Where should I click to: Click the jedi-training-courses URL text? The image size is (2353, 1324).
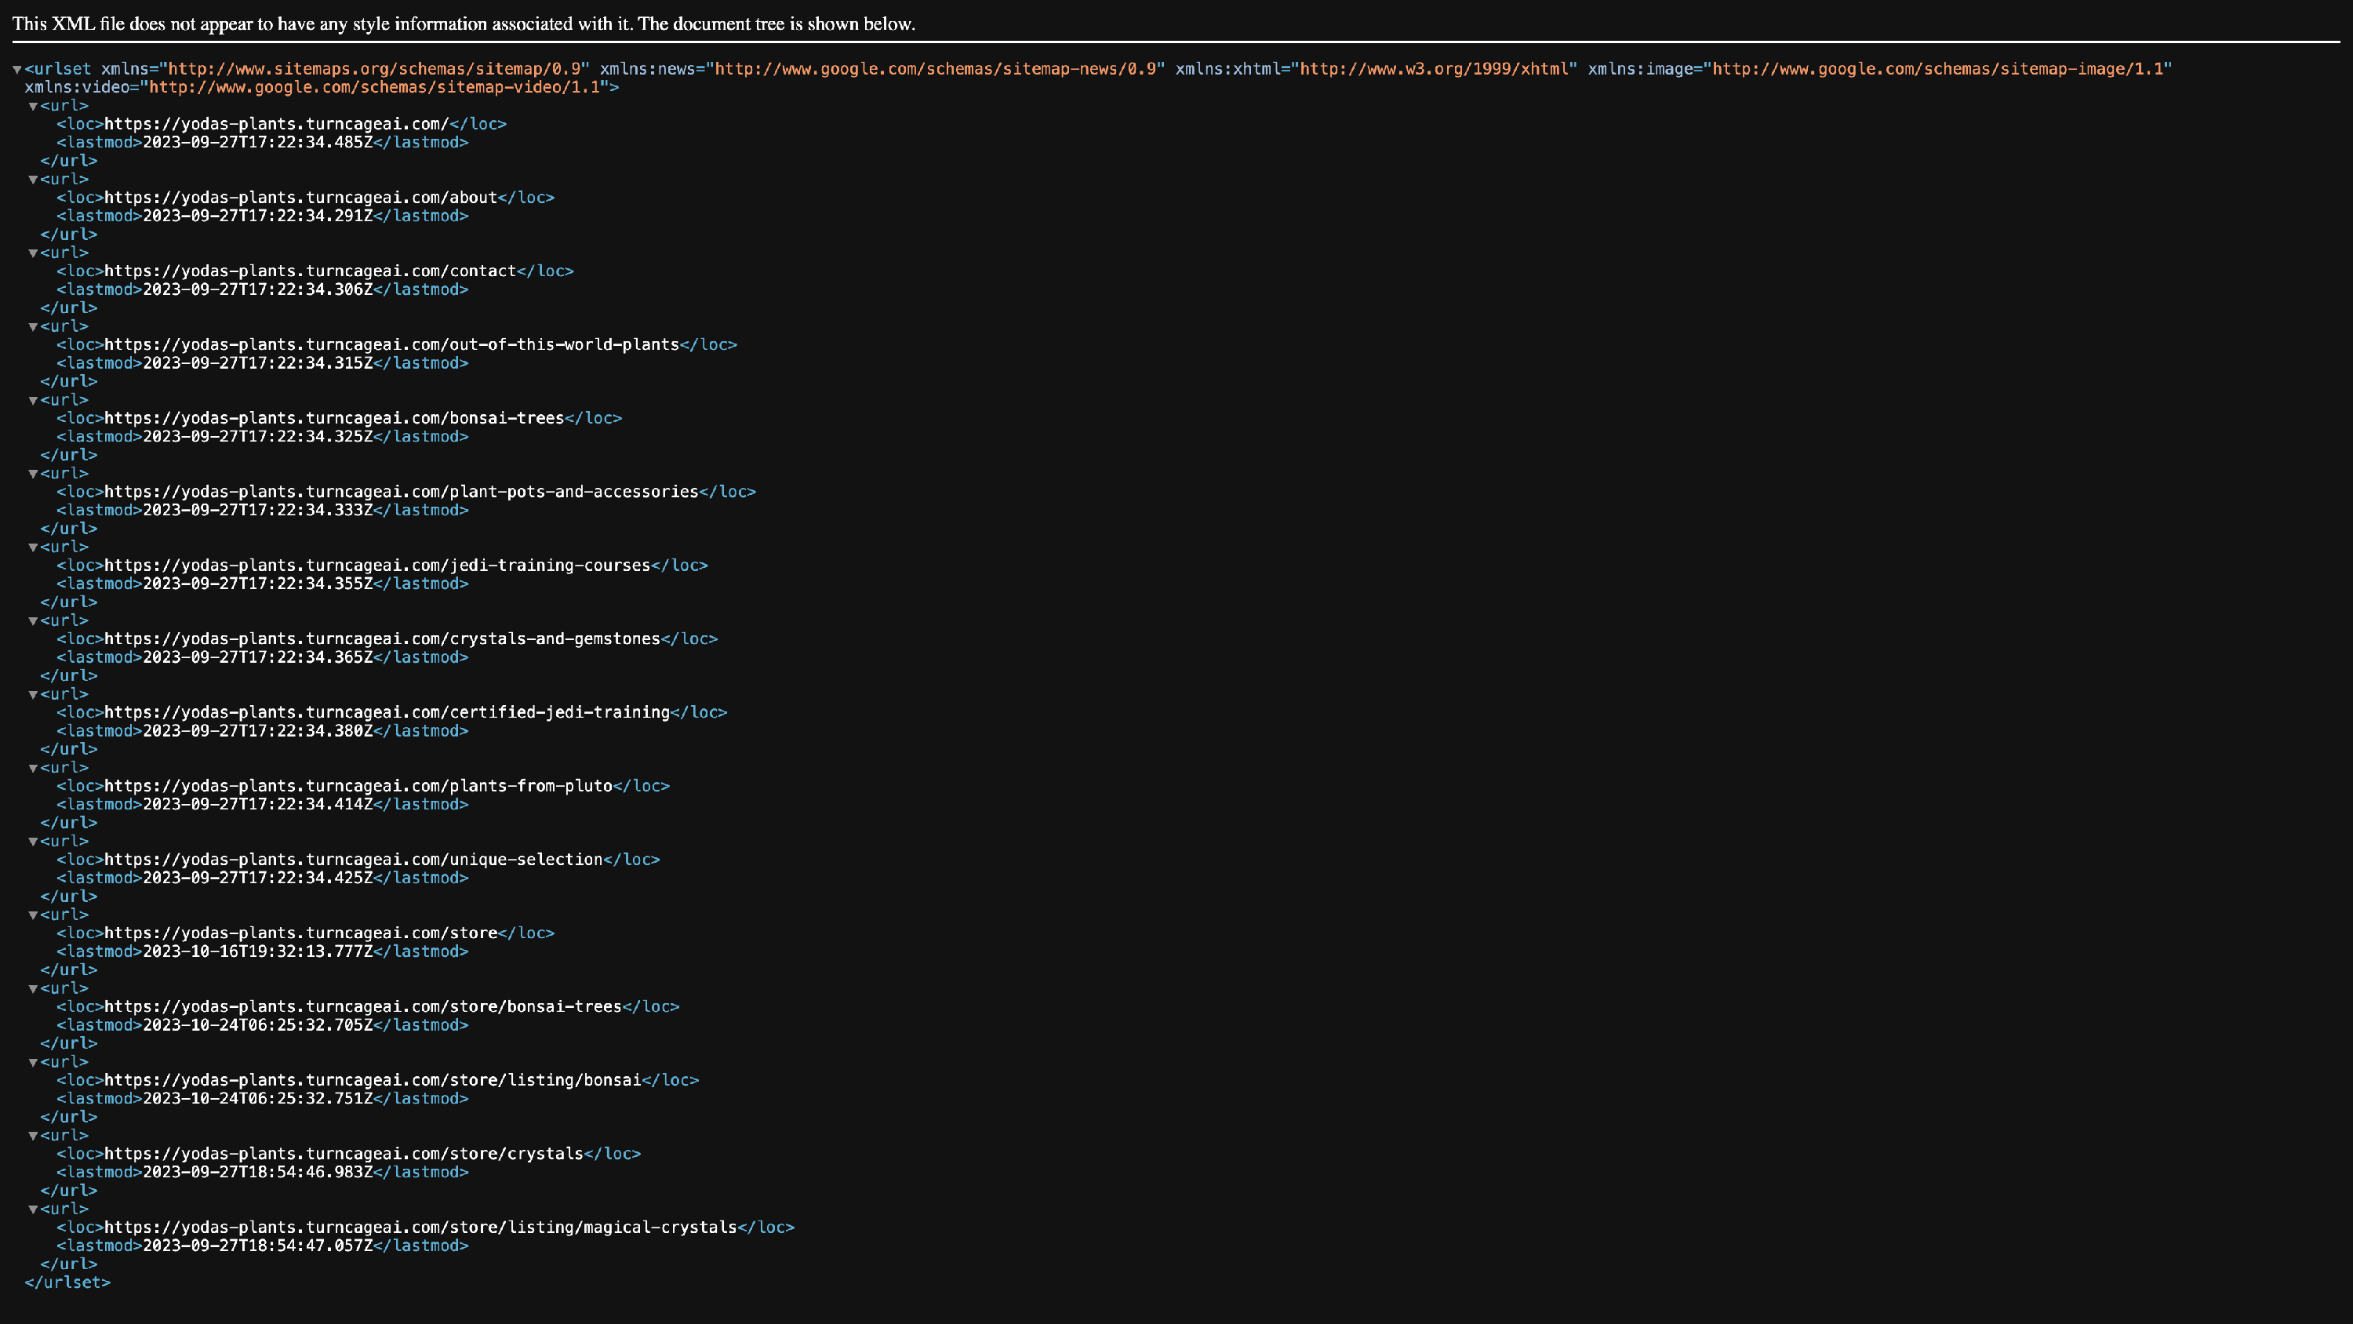click(377, 566)
